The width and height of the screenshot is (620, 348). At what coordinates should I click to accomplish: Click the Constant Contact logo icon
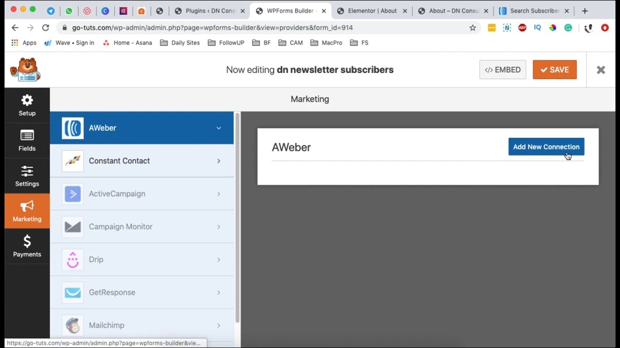73,161
